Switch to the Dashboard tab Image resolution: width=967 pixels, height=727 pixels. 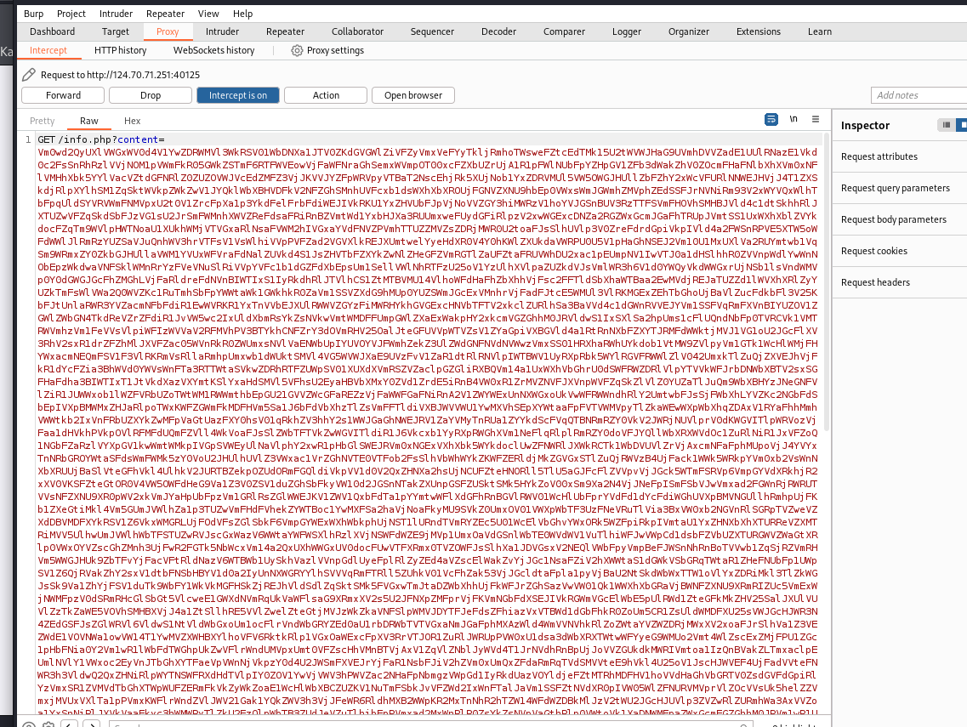[53, 31]
